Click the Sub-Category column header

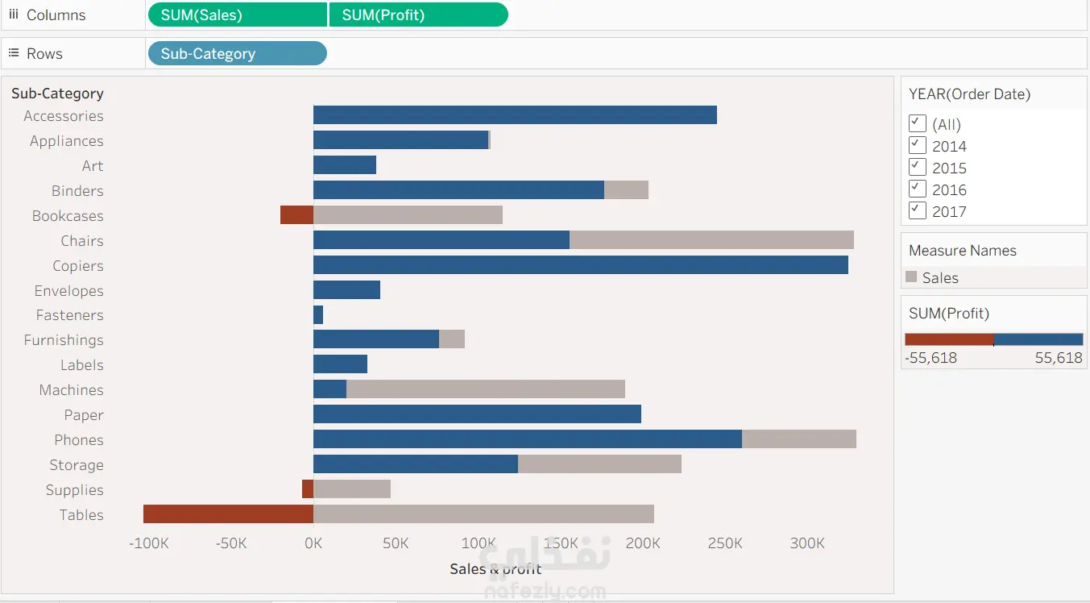click(x=57, y=94)
